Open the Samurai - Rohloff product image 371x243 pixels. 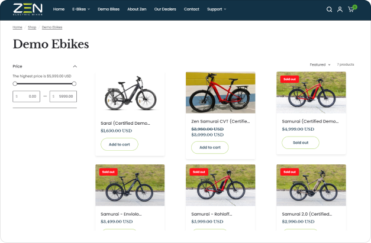pos(221,185)
